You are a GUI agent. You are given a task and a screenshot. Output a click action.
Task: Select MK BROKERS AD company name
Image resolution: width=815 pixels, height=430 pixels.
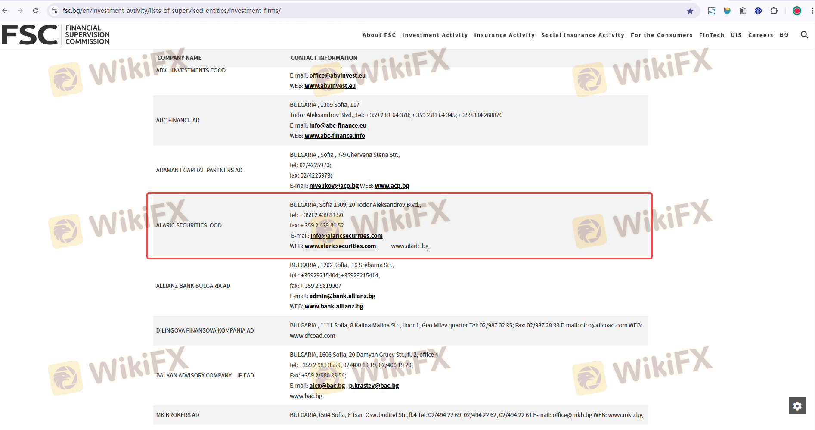(177, 415)
